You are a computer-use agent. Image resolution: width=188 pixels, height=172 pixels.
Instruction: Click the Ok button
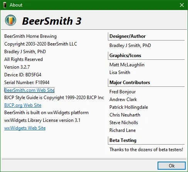pyautogui.click(x=171, y=165)
